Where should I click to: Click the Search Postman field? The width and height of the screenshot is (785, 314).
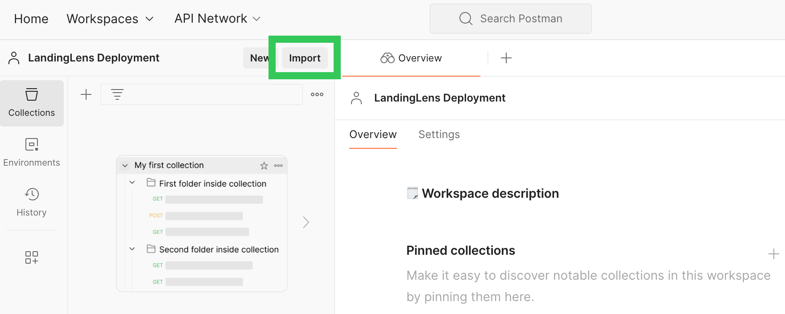pyautogui.click(x=510, y=19)
